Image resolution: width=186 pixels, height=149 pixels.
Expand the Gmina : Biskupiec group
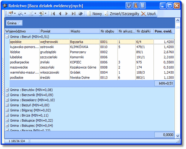tap(7, 126)
